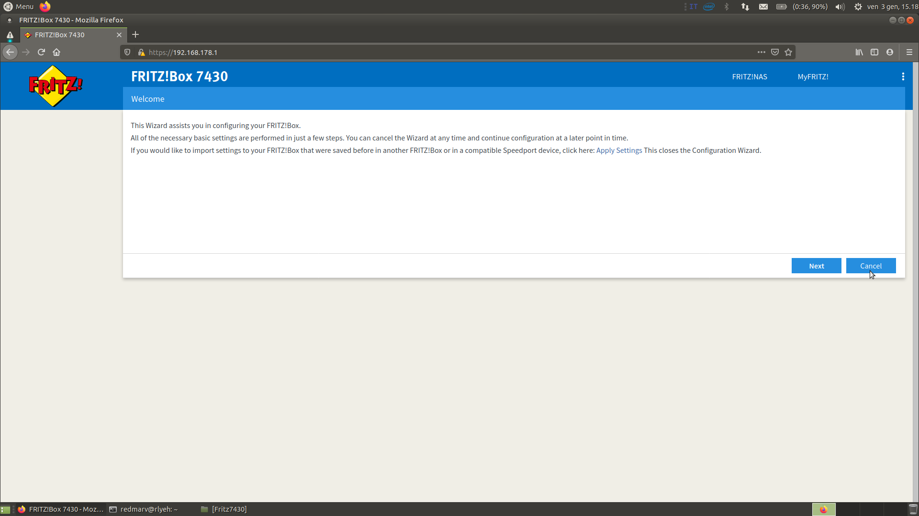This screenshot has width=919, height=516.
Task: Open the system Menu in the top panel
Action: [18, 7]
